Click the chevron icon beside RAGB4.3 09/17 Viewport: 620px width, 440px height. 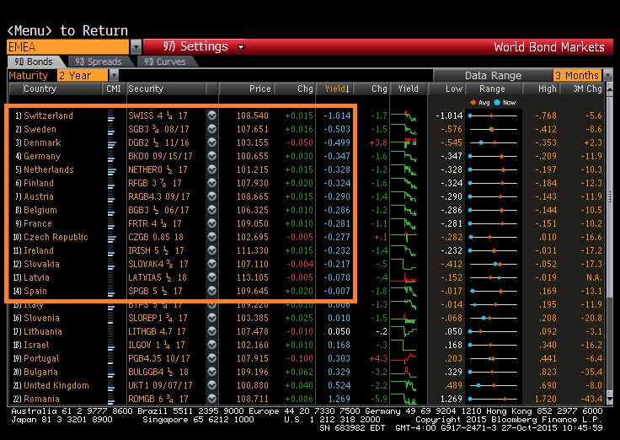tap(212, 196)
